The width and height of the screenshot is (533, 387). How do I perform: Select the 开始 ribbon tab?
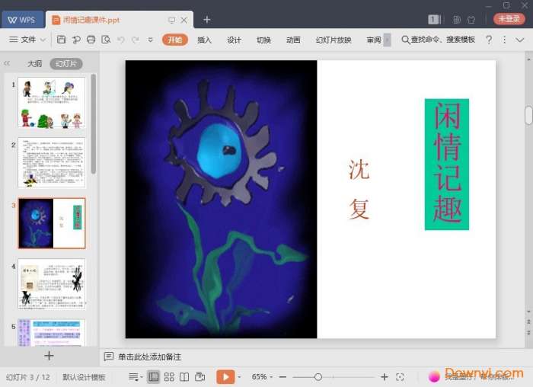click(x=174, y=40)
